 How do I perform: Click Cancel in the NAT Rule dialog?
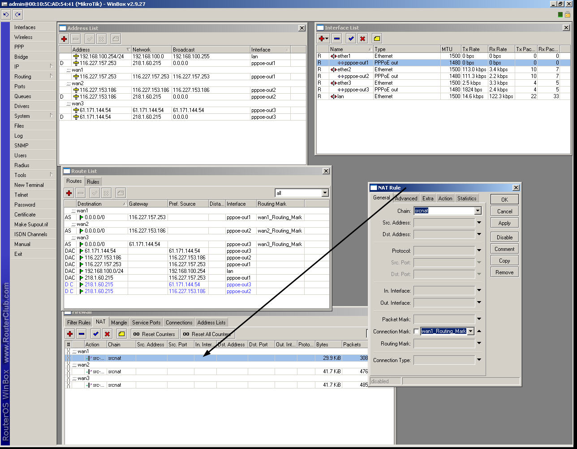coord(504,211)
